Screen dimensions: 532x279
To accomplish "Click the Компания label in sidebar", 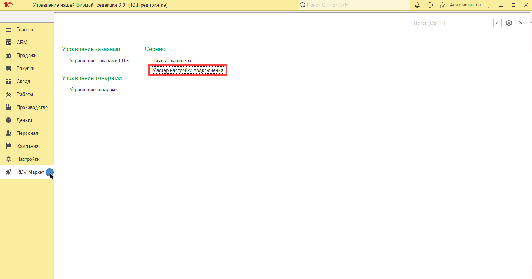I will (27, 146).
